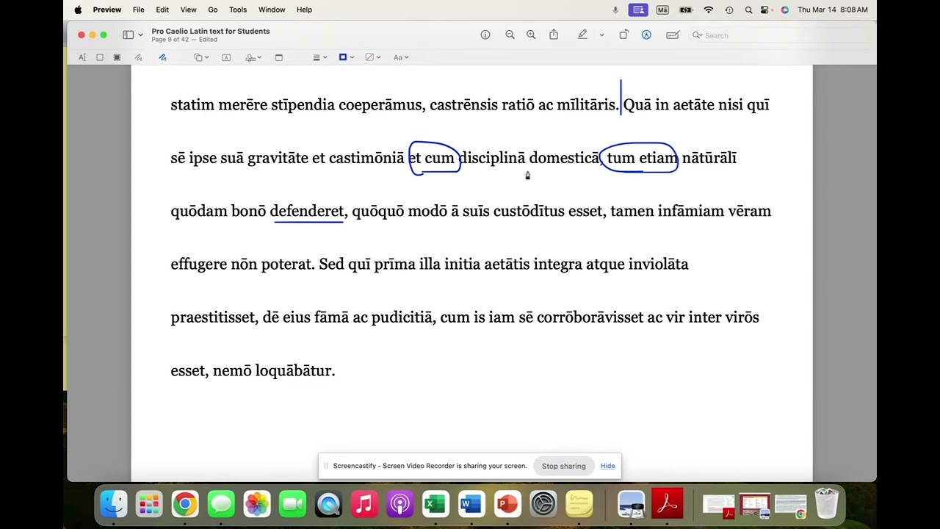Click the word 'loquābātur' in last line
Image resolution: width=940 pixels, height=529 pixels.
tap(295, 371)
